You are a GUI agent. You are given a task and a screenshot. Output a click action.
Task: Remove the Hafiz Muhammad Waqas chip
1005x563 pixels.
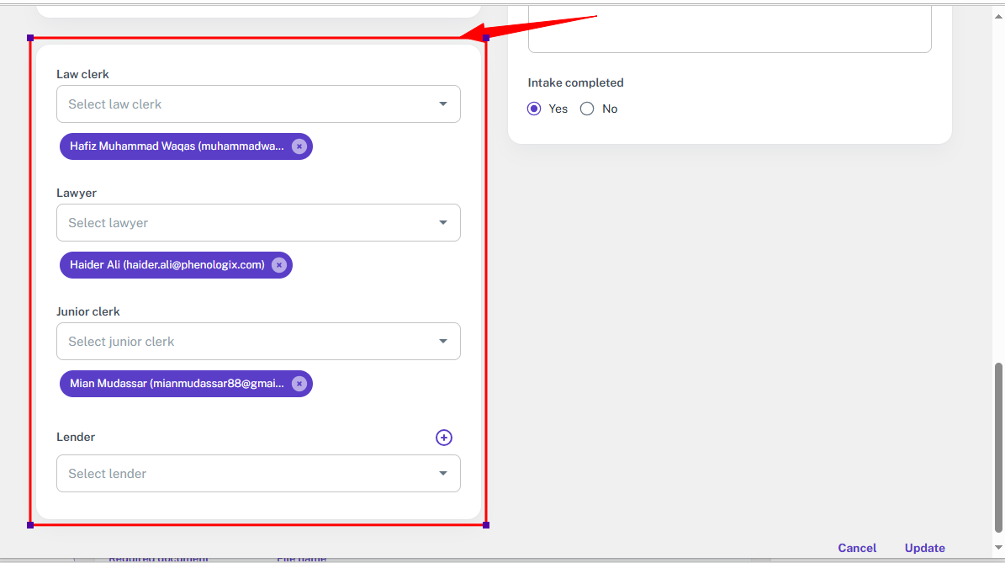pyautogui.click(x=299, y=146)
